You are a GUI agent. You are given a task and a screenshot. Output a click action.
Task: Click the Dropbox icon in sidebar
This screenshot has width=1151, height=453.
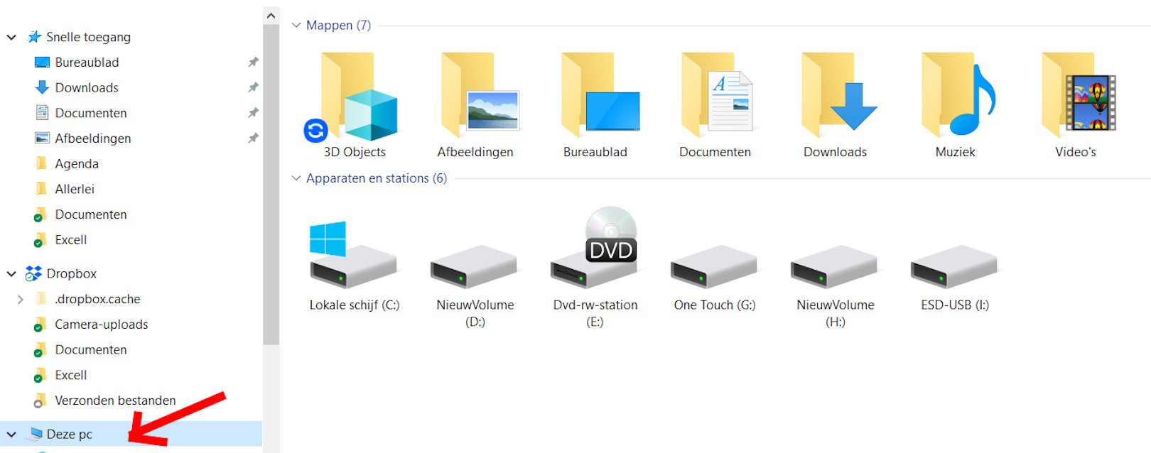[33, 273]
